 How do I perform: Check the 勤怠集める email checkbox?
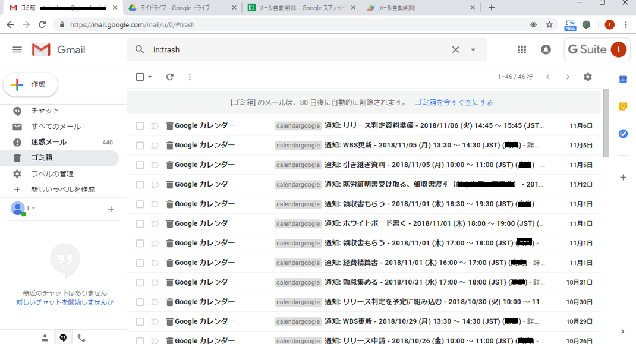click(x=140, y=282)
